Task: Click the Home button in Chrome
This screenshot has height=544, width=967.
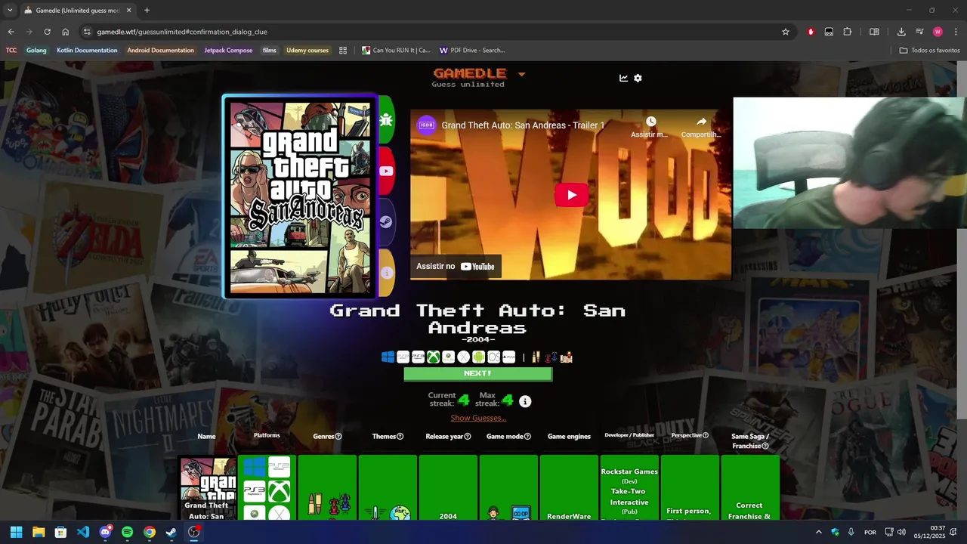Action: coord(65,32)
